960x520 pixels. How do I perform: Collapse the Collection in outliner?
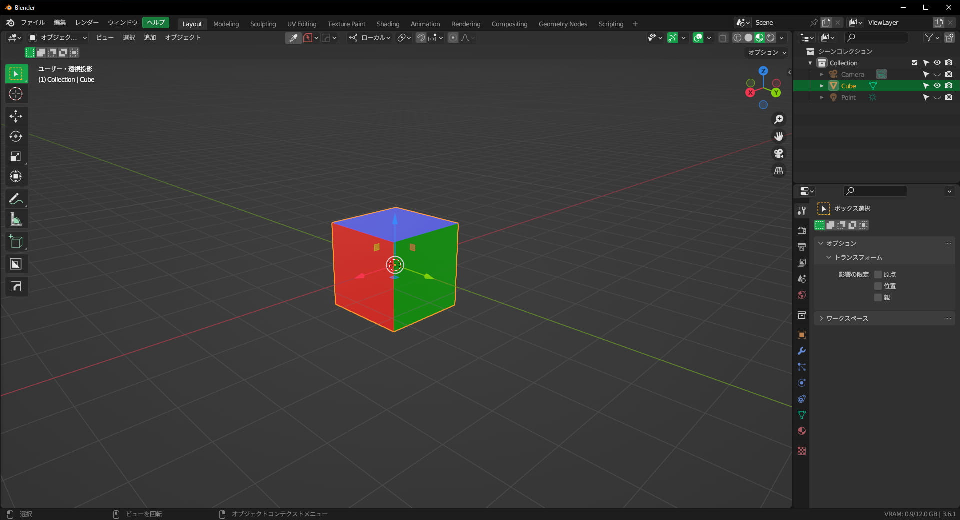(811, 62)
